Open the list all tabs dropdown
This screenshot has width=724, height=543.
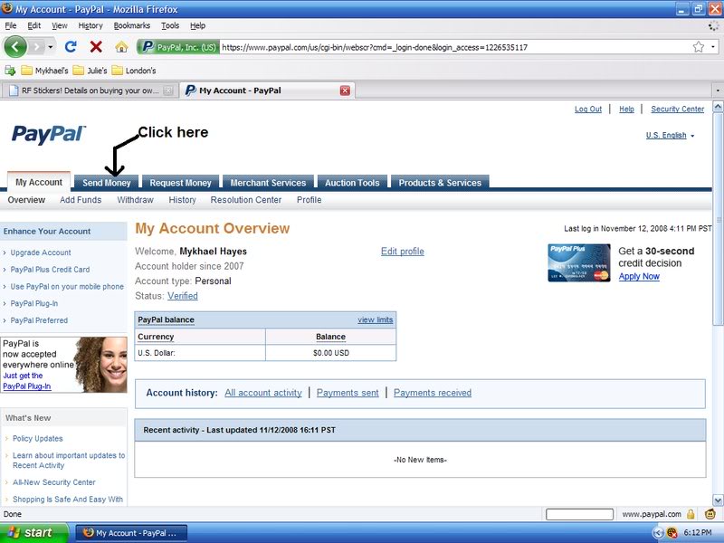[x=718, y=90]
